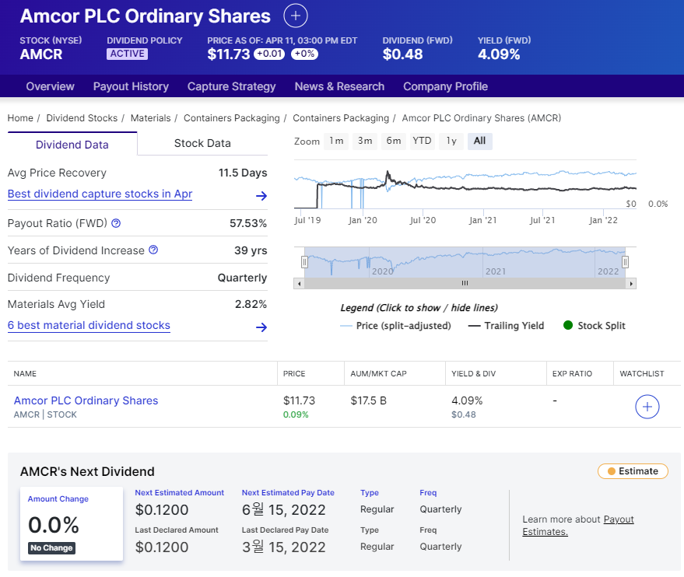Click the 4.09% yield in header
The width and height of the screenshot is (684, 577).
499,54
